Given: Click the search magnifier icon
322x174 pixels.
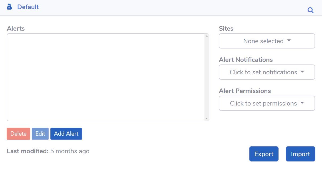Looking at the screenshot, I should pyautogui.click(x=311, y=10).
